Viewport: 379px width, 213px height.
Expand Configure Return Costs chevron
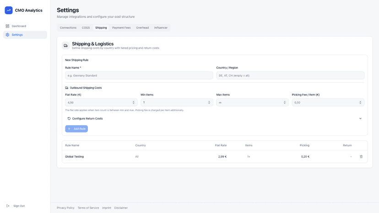pyautogui.click(x=360, y=118)
